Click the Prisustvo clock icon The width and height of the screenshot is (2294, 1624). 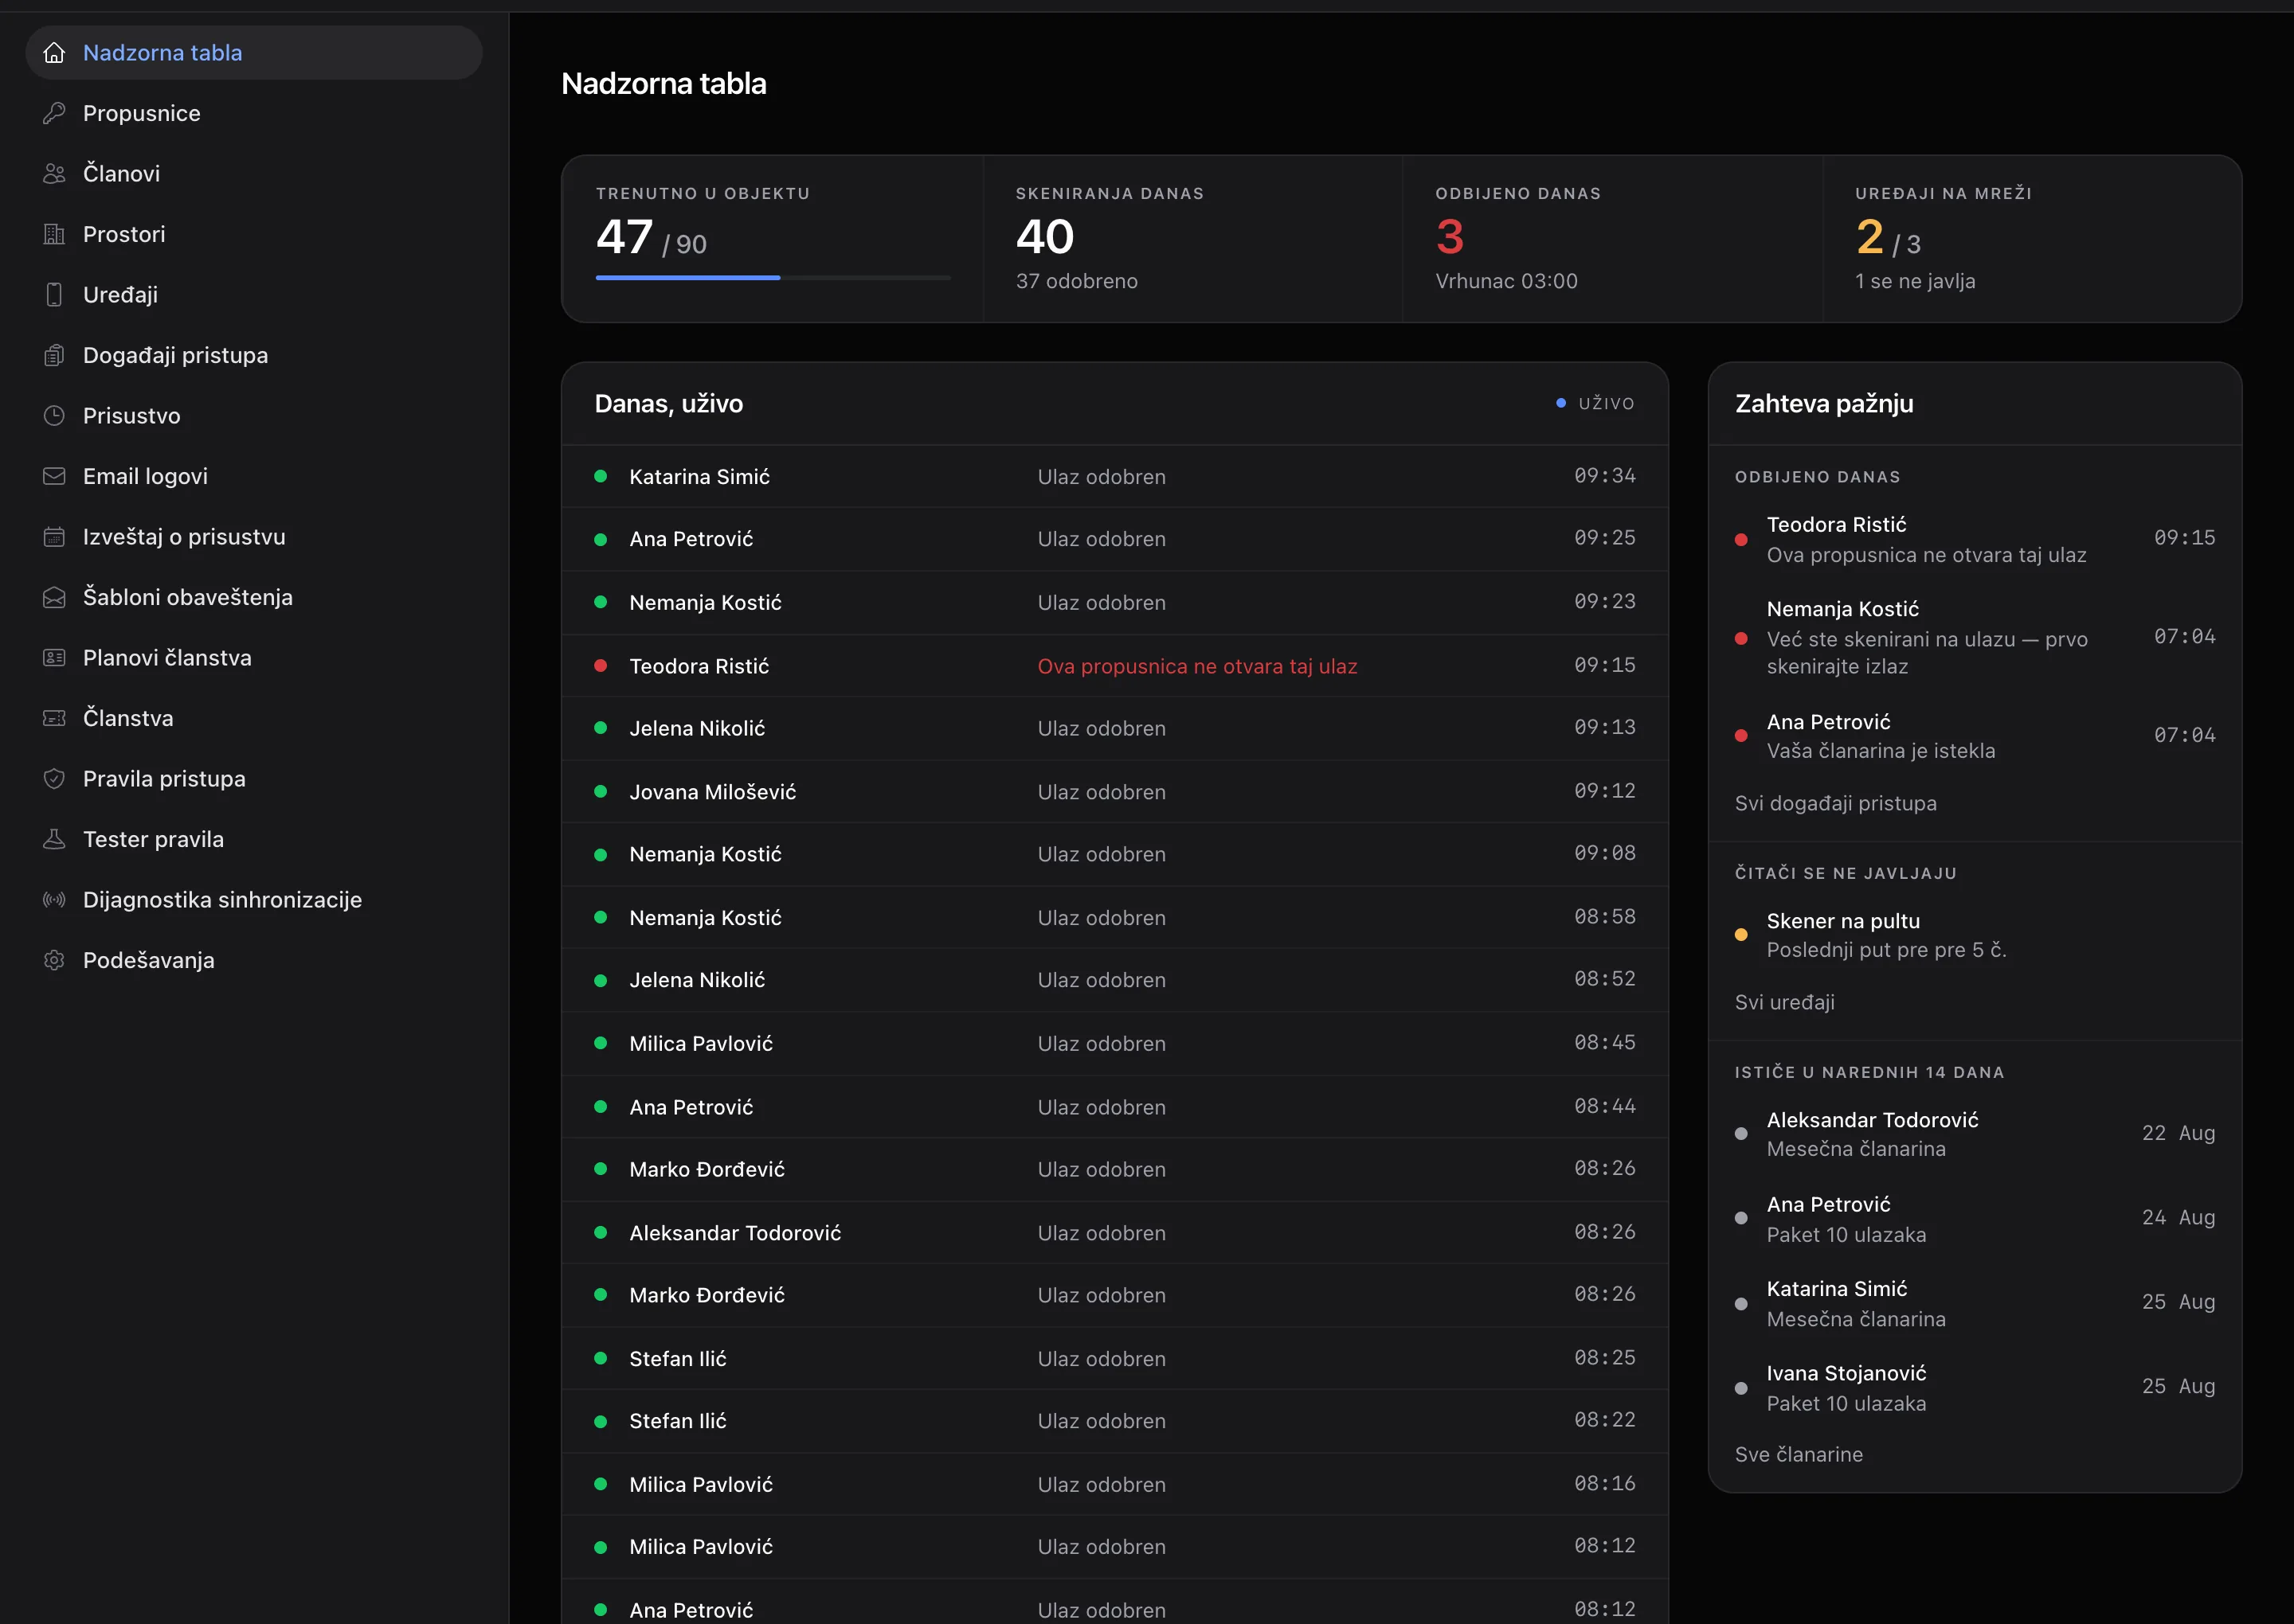(54, 416)
